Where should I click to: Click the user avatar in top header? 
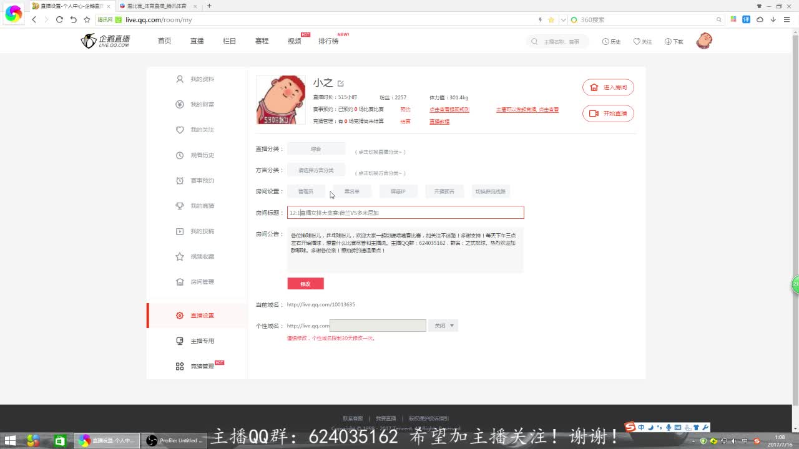(x=704, y=41)
